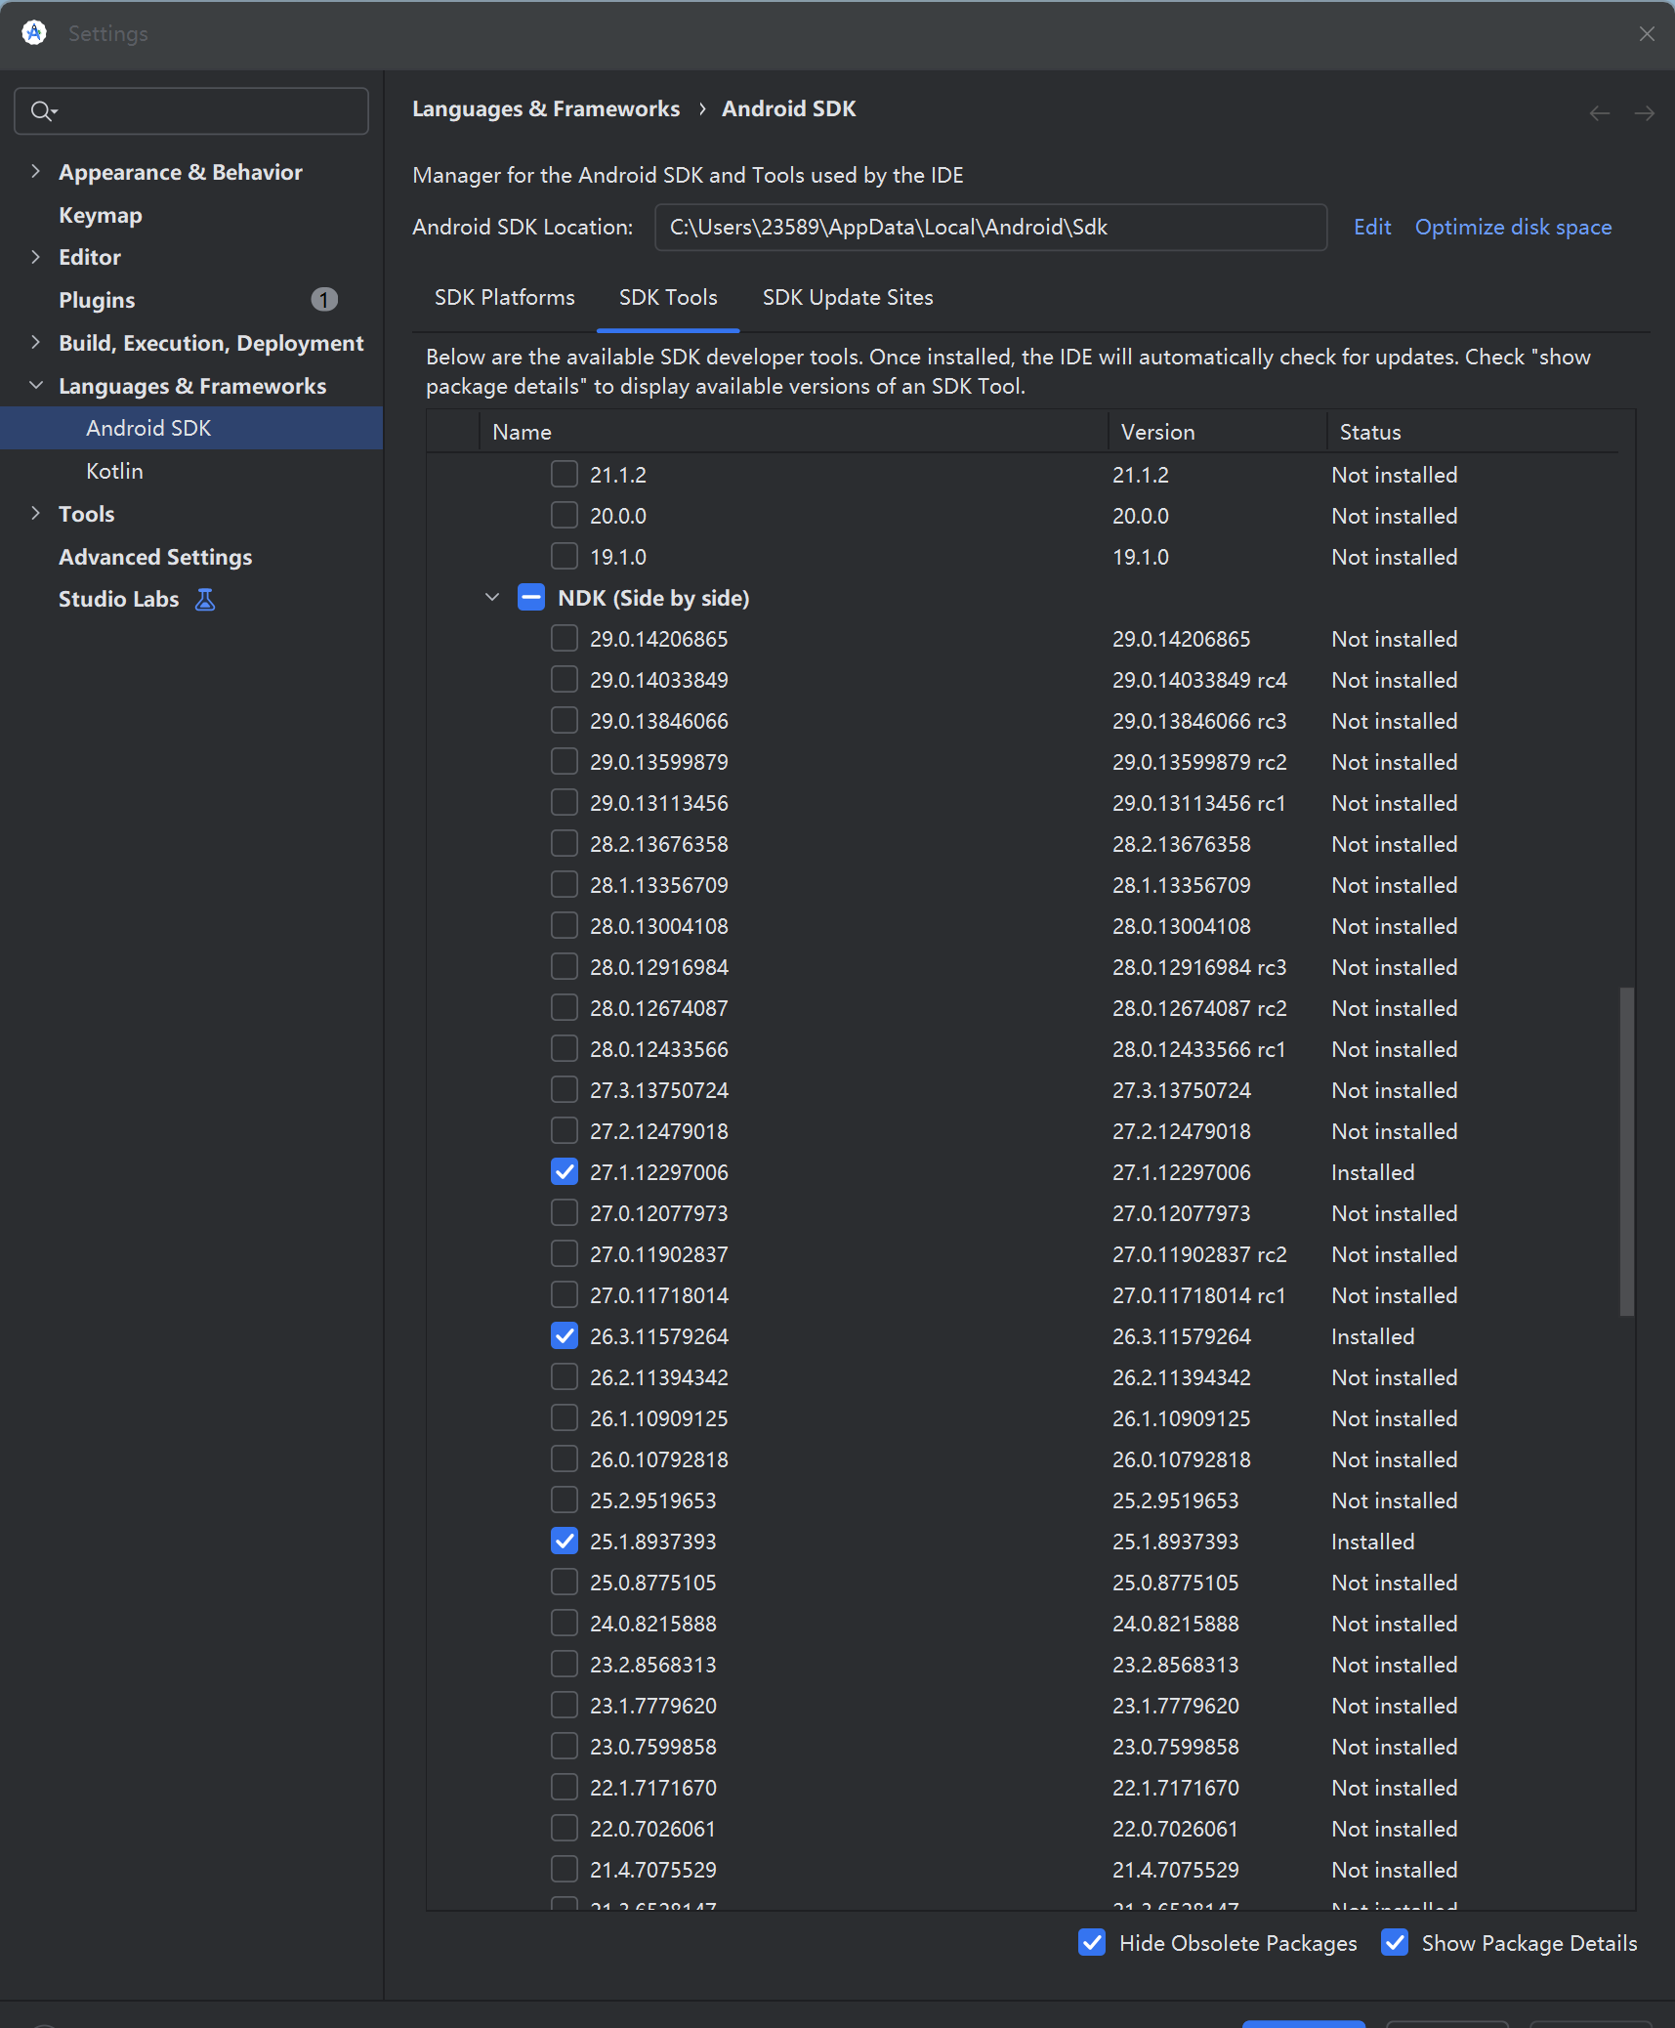Screen dimensions: 1675x2028
Task: Click the Android SDK Location field
Action: tap(990, 228)
